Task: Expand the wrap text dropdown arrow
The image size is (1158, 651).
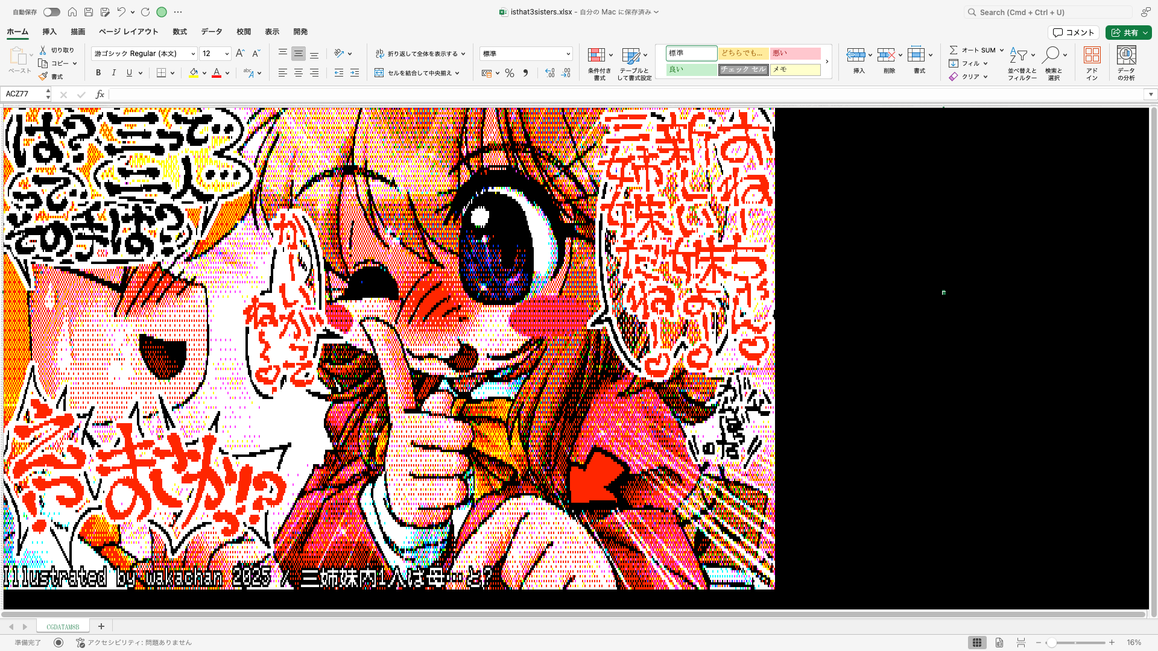Action: click(463, 54)
